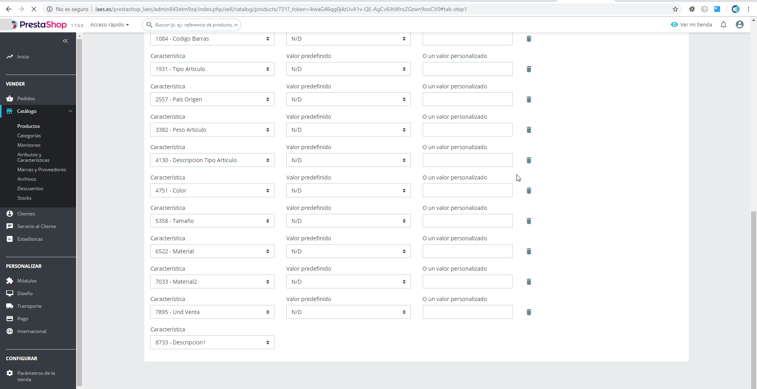Delete the "4751 - Color" característica row
This screenshot has width=757, height=389.
(x=529, y=191)
